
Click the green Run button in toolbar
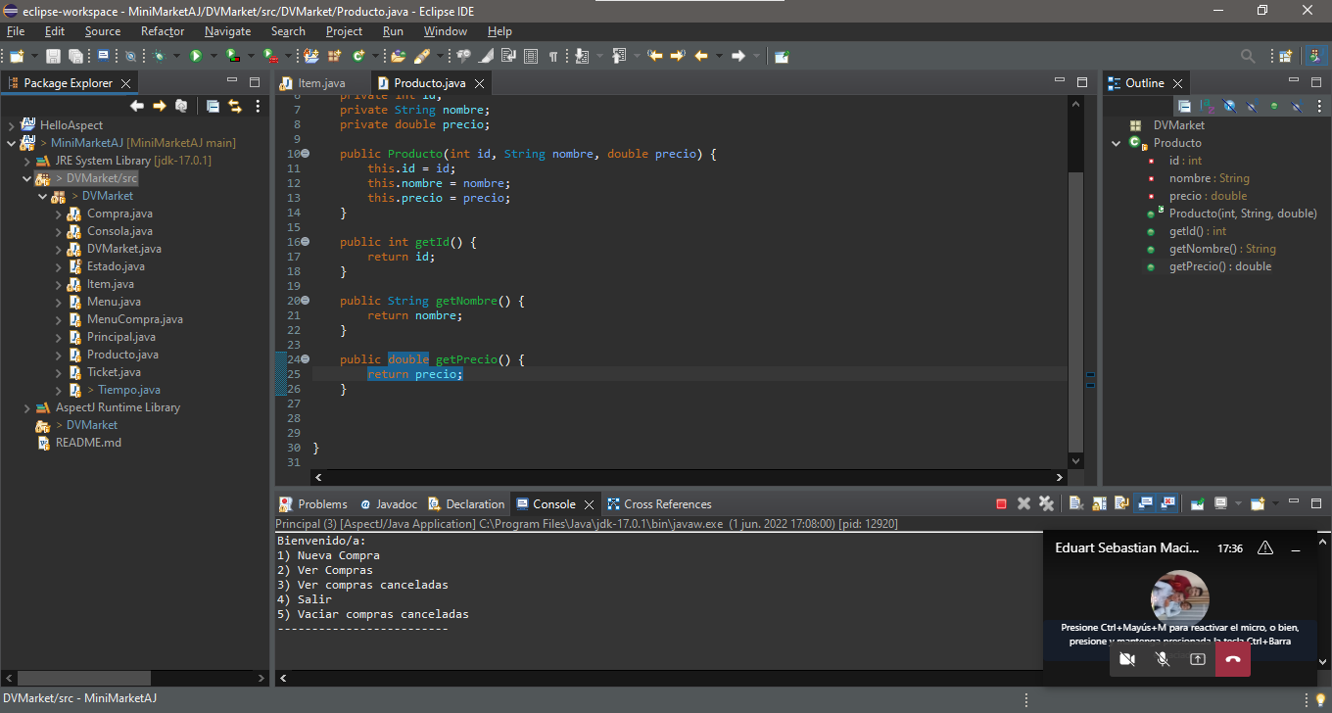(x=196, y=56)
